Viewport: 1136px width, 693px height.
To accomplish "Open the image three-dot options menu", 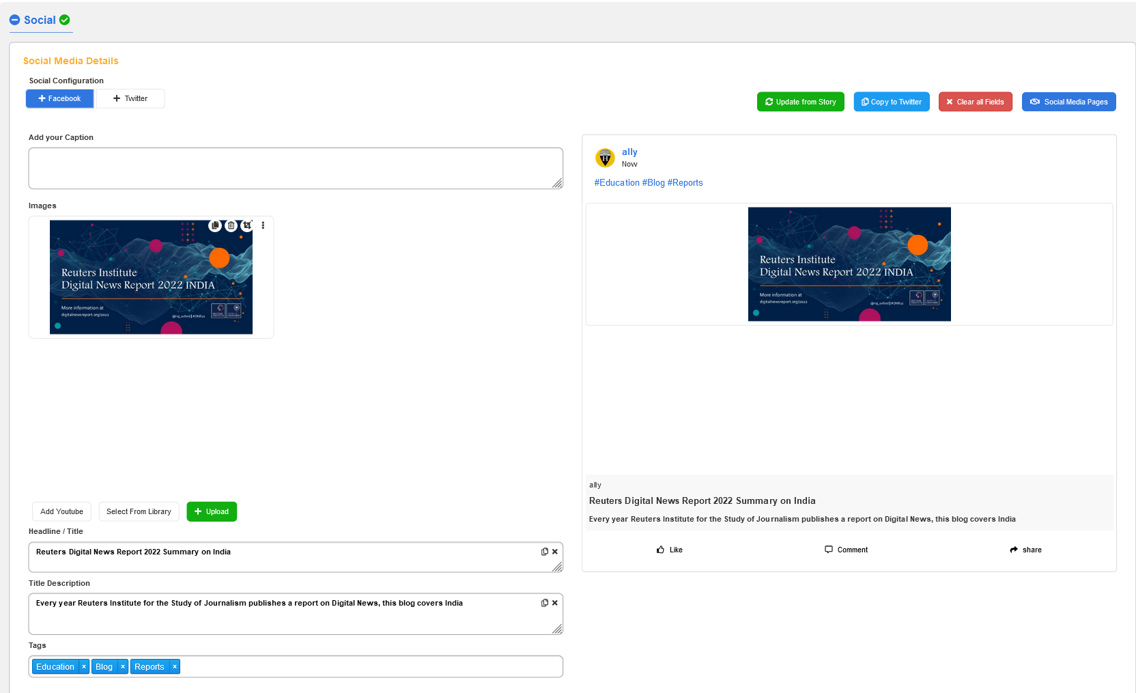I will (x=263, y=225).
